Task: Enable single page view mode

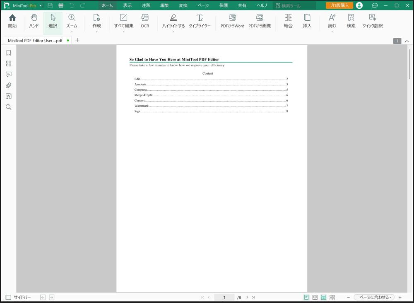Action: tap(306, 297)
